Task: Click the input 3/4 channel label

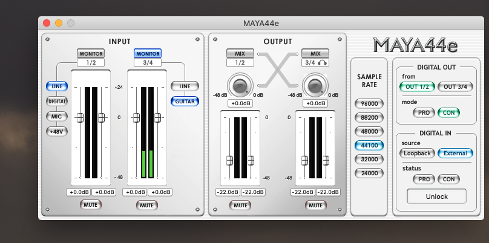Action: pyautogui.click(x=148, y=63)
